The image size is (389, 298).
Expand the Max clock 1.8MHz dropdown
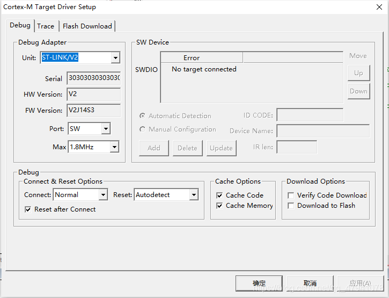click(114, 147)
